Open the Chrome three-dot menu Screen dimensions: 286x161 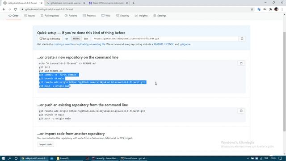click(x=282, y=9)
